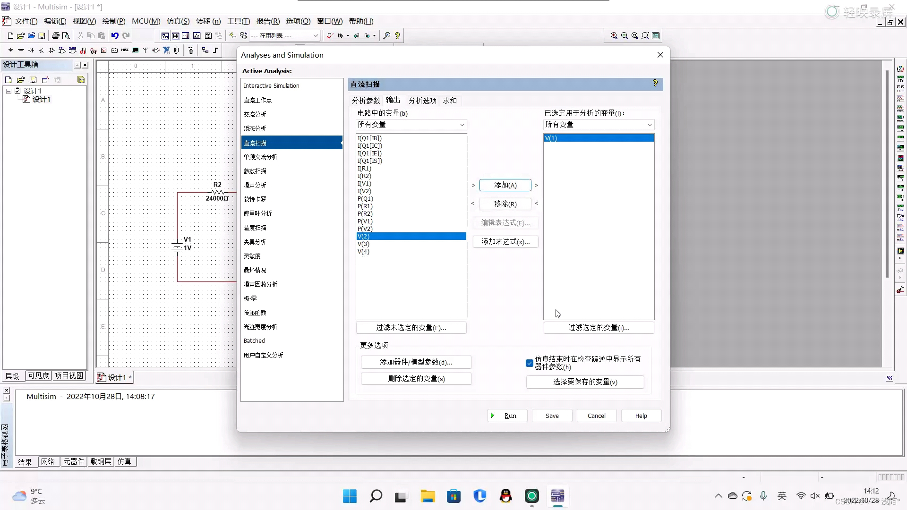Click the Grapher view icon in toolbar

(197, 35)
